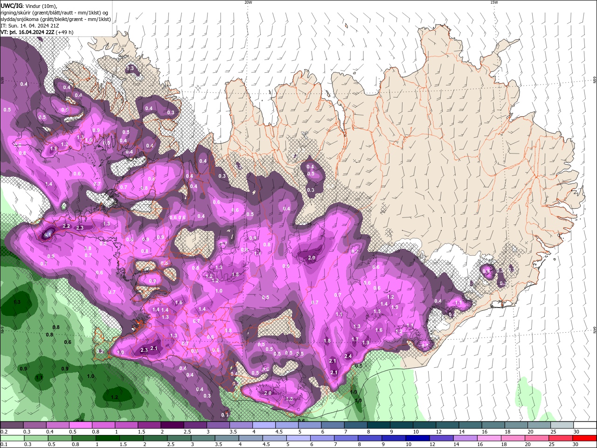
Task: Select the bright pink upper legend swatch at 0.5
Action: coord(80,425)
